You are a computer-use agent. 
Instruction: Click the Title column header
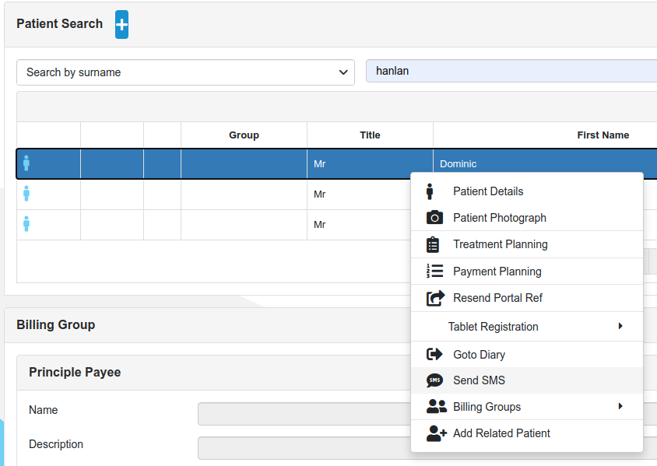370,135
